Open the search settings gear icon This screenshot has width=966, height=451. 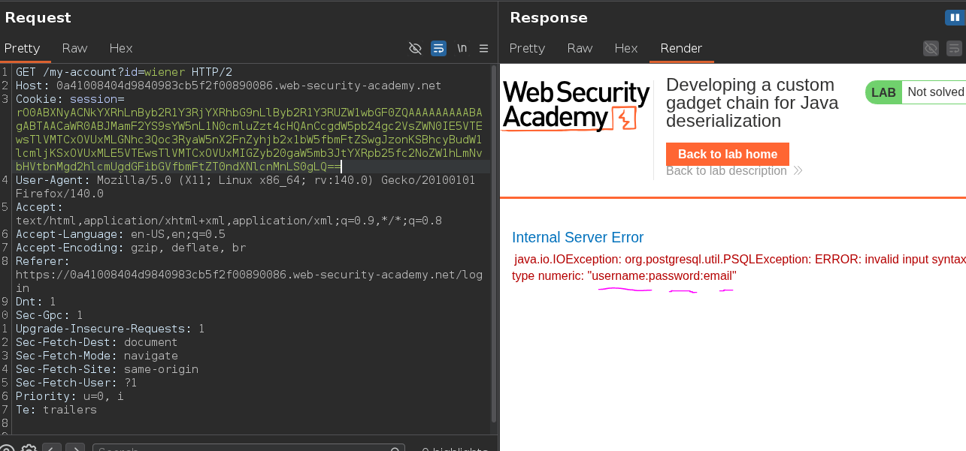(x=29, y=449)
